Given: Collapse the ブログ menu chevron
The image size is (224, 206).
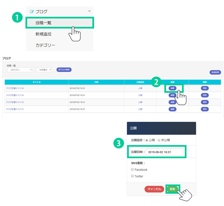Looking at the screenshot, I should (89, 11).
